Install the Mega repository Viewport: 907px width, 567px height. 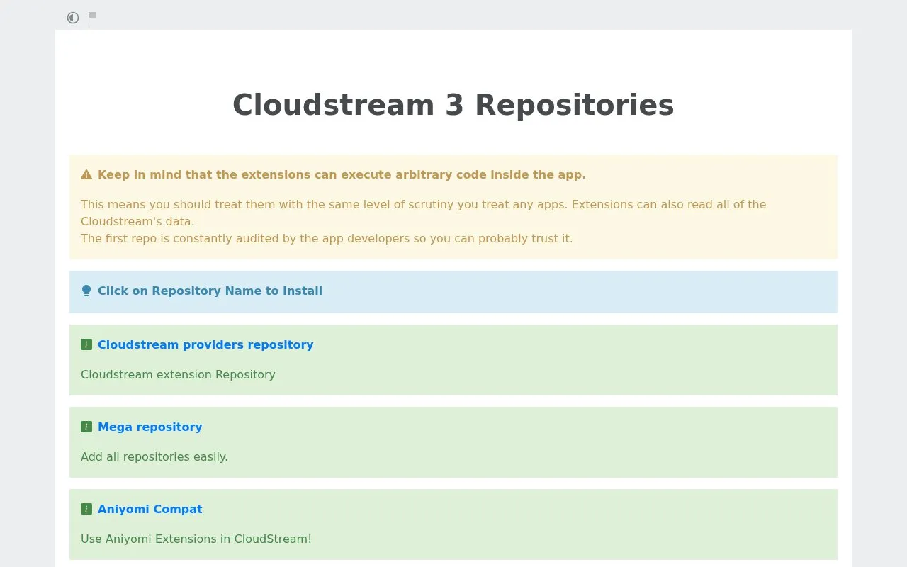[x=150, y=427]
